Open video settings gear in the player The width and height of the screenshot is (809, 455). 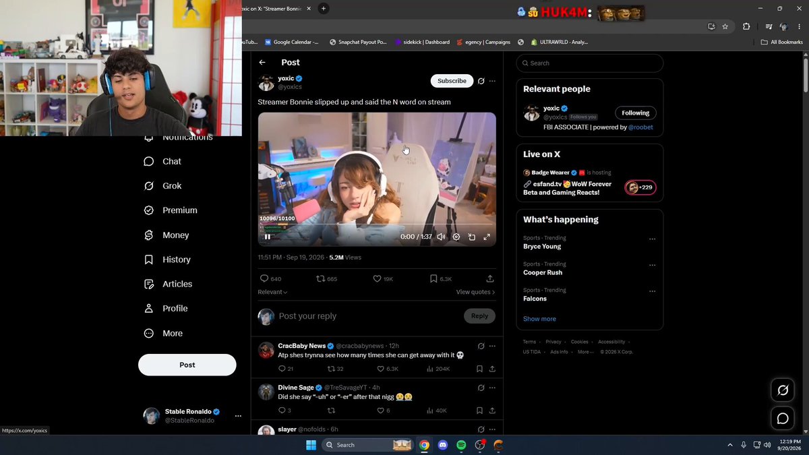pos(456,237)
